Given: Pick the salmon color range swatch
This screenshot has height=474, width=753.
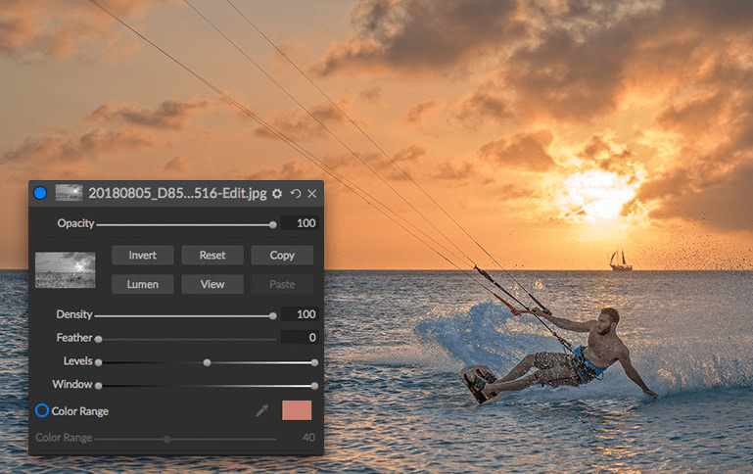Looking at the screenshot, I should tap(297, 410).
